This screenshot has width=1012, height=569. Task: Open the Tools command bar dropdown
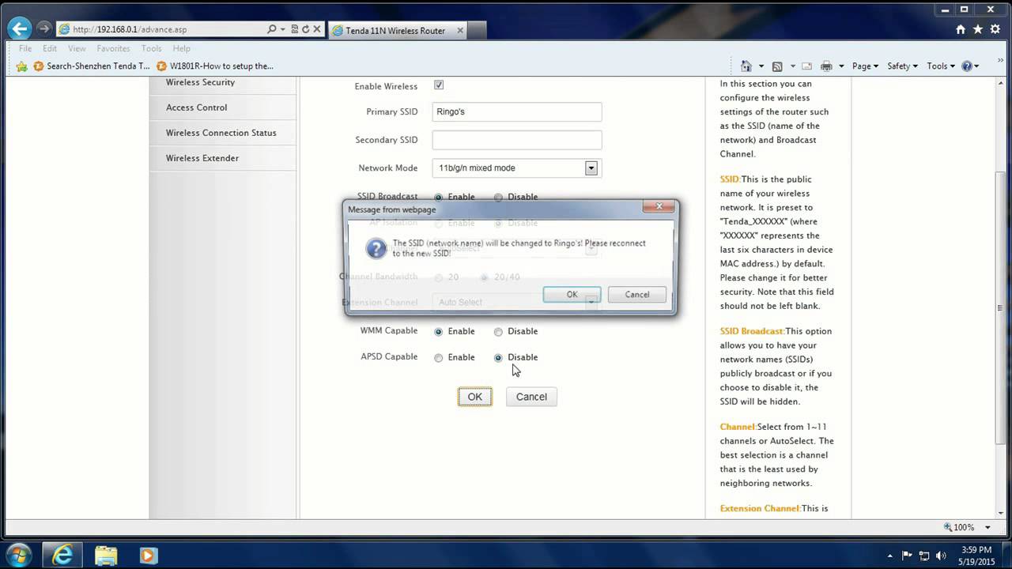point(941,66)
